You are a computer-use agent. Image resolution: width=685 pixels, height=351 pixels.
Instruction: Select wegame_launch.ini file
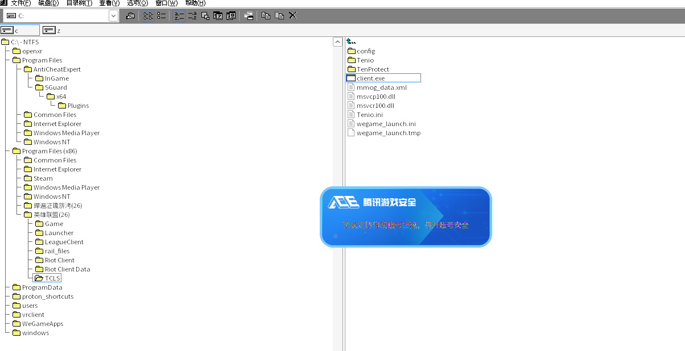[382, 124]
